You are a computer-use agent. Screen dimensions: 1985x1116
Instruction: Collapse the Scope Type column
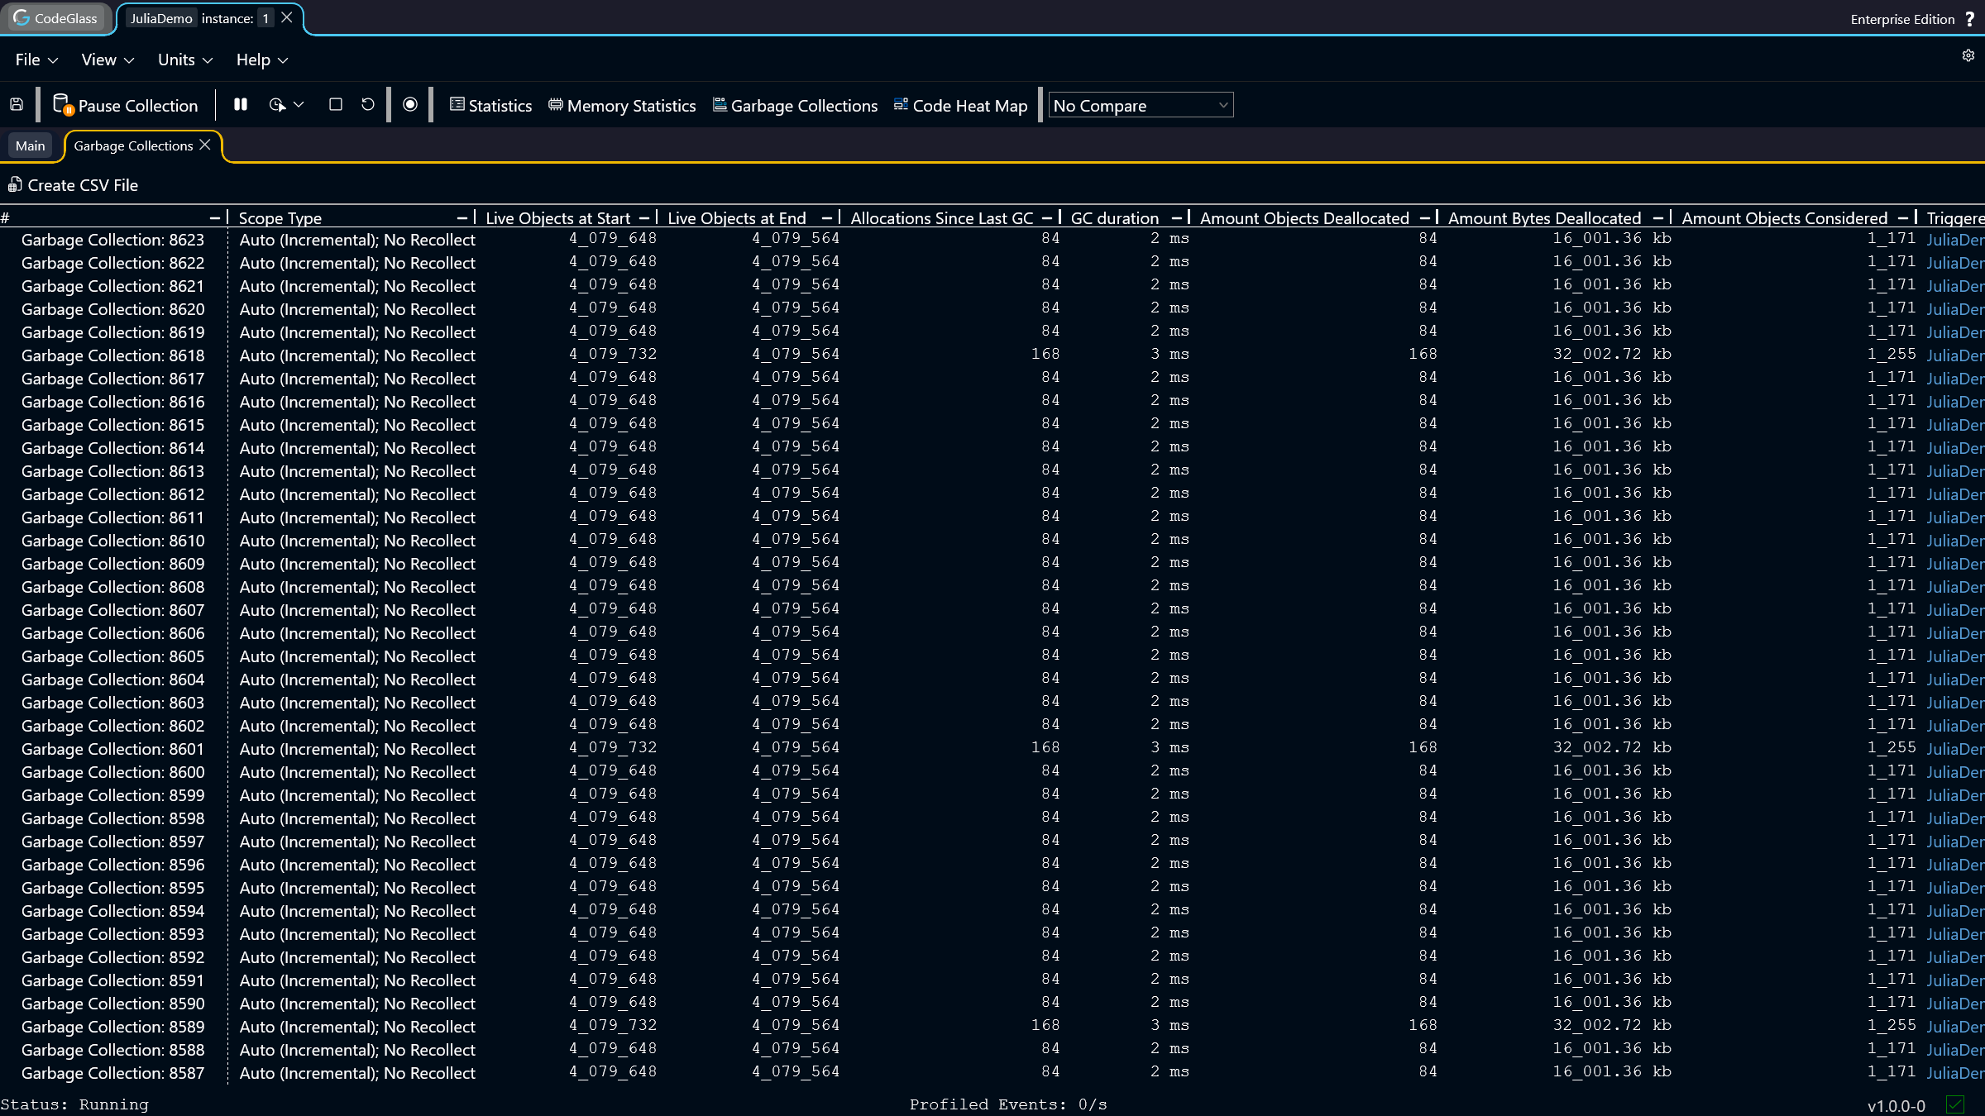[x=462, y=217]
